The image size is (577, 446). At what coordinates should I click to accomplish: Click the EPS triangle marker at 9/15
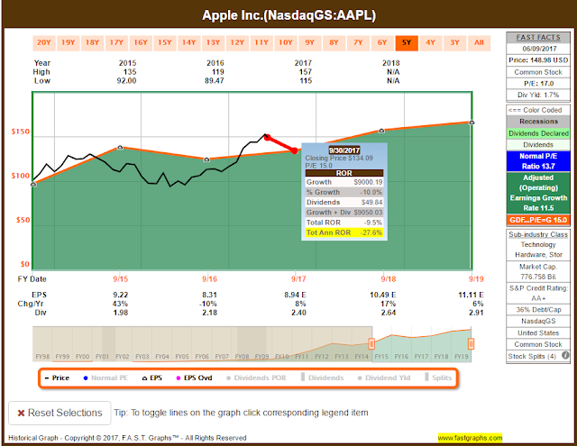click(120, 147)
